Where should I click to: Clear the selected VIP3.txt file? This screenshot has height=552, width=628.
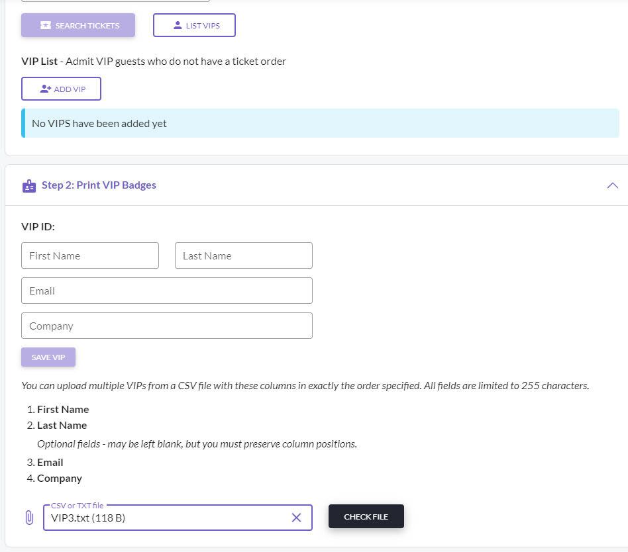(x=296, y=518)
